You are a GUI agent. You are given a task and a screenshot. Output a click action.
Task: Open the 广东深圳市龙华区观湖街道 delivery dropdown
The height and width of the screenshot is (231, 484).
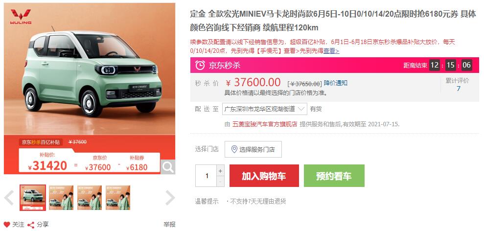coord(265,109)
